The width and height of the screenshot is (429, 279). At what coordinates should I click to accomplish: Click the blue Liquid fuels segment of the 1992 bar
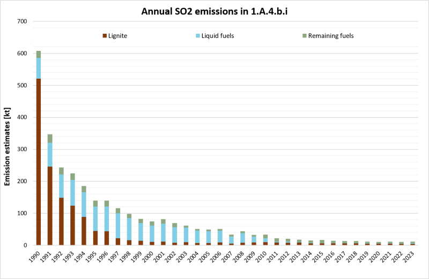(61, 186)
